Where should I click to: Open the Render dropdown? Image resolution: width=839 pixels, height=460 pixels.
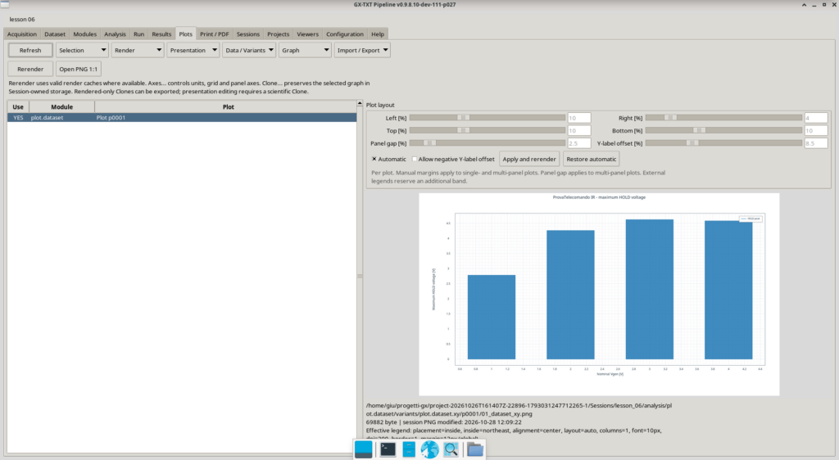click(138, 50)
